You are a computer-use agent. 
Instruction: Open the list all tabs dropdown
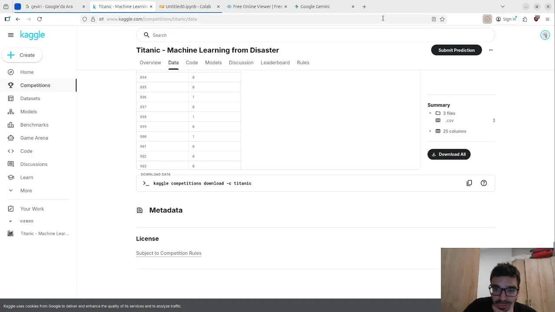pos(503,6)
